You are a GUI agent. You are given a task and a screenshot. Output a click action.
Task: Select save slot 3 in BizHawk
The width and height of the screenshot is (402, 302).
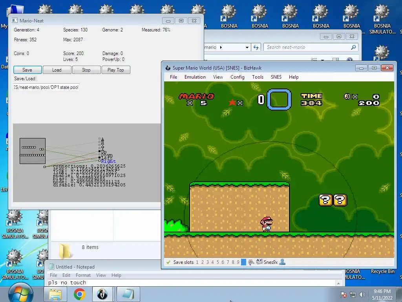(207, 262)
